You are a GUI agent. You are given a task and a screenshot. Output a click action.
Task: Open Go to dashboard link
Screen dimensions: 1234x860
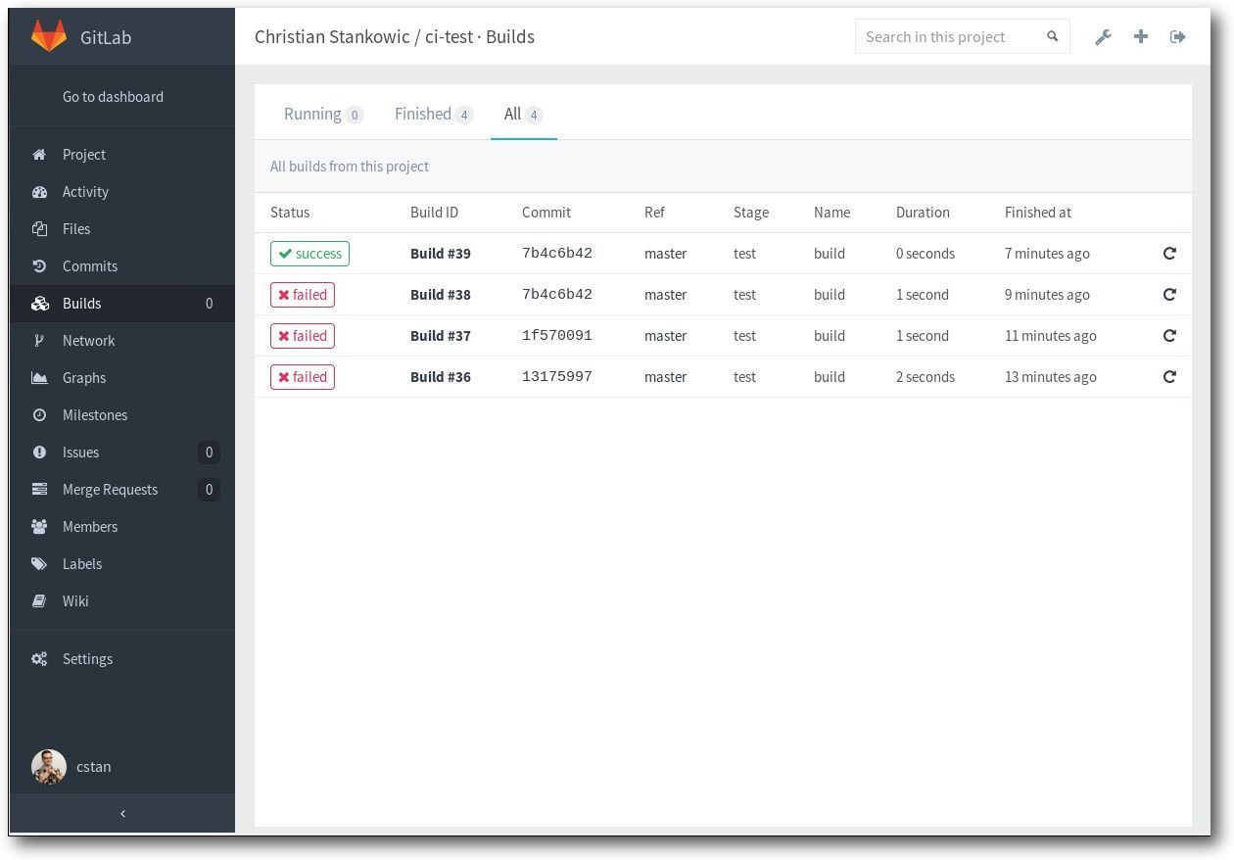click(113, 97)
